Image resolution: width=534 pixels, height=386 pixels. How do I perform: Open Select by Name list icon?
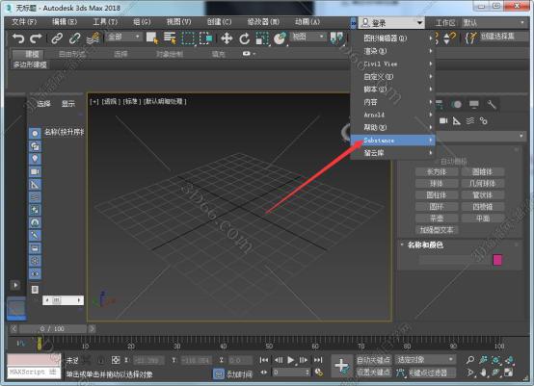(170, 39)
